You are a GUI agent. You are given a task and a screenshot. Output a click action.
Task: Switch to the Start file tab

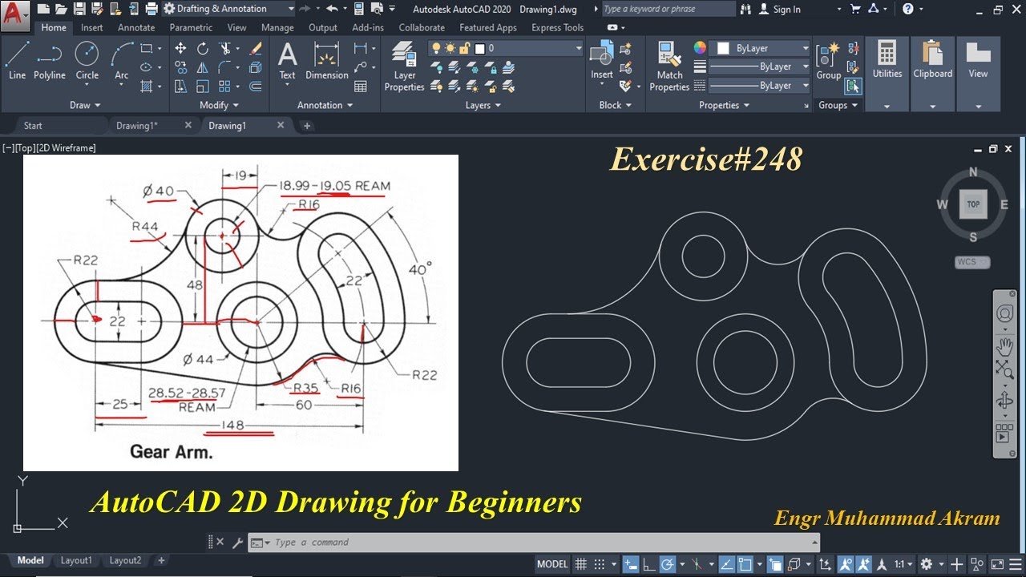pos(33,126)
